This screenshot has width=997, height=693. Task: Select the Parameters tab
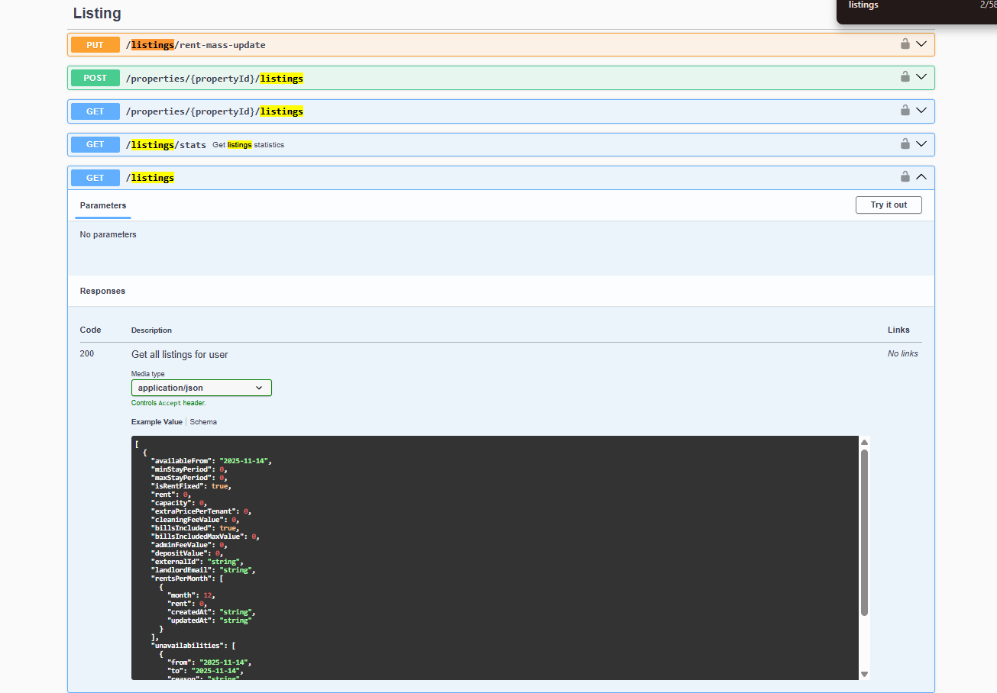pyautogui.click(x=103, y=205)
